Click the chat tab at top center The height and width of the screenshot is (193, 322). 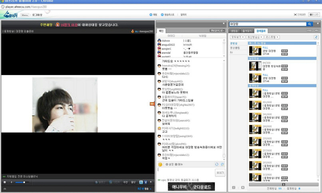pos(153,14)
